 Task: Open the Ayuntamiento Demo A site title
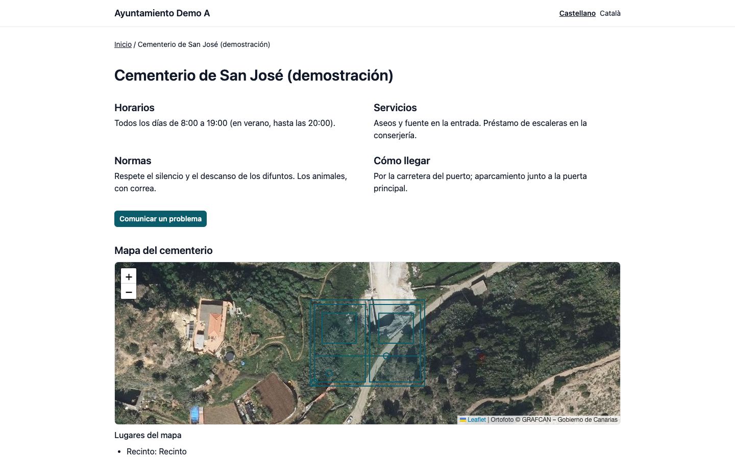coord(162,13)
